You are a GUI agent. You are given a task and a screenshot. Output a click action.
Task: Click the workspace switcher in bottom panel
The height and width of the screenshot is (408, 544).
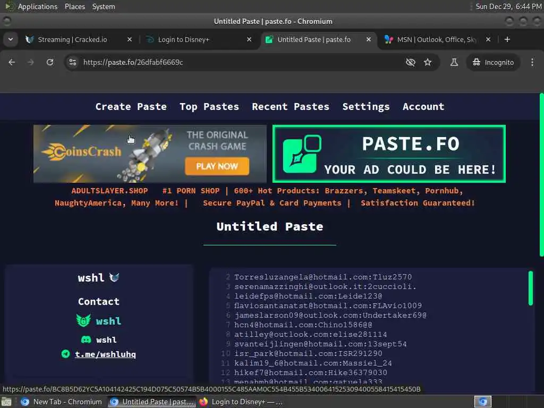[483, 402]
